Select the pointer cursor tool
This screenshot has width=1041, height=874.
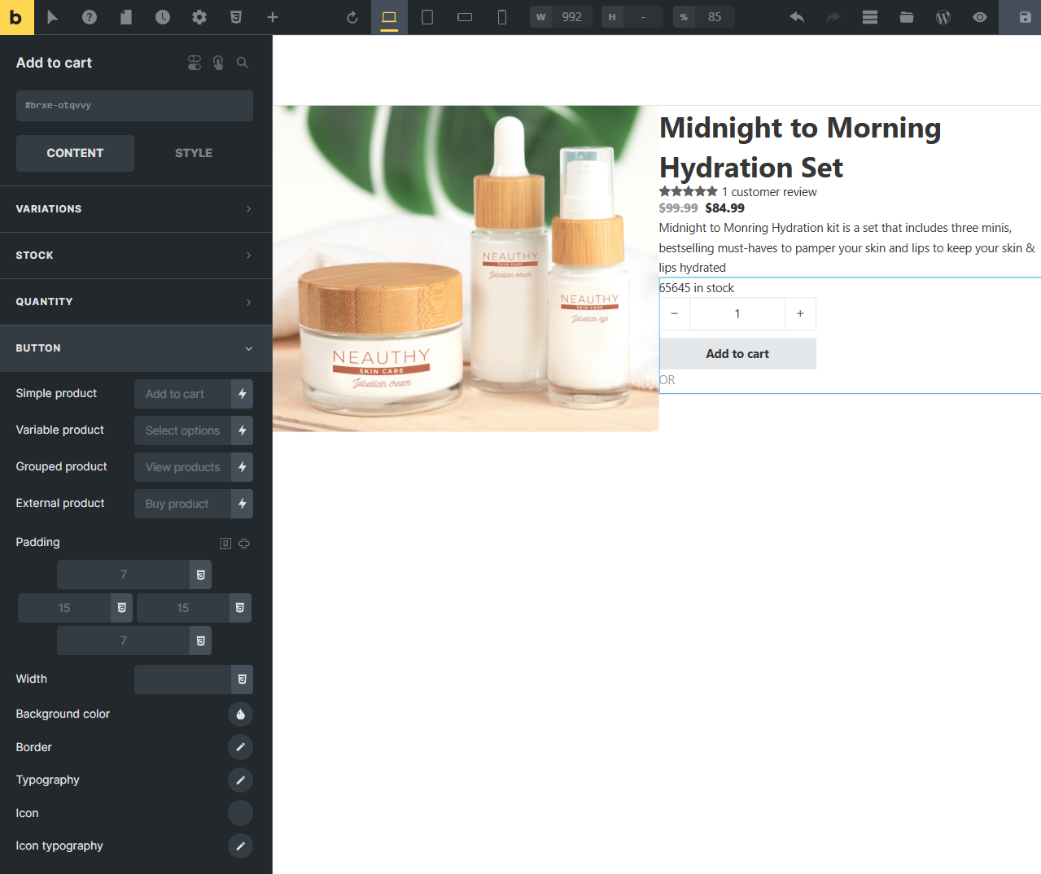53,17
